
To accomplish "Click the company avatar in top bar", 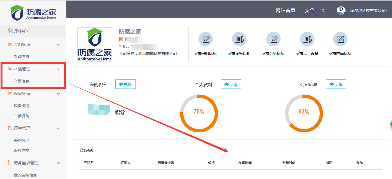I will pyautogui.click(x=341, y=10).
